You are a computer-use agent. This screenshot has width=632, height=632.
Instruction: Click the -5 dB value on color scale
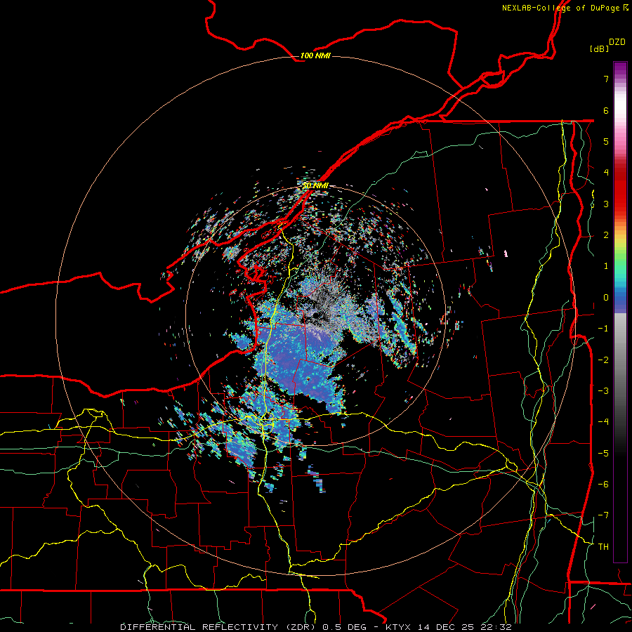point(603,454)
